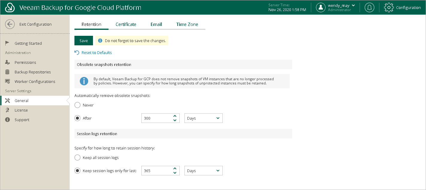Click the user avatar icon
Viewport: 426px width, 190px height.
321,7
